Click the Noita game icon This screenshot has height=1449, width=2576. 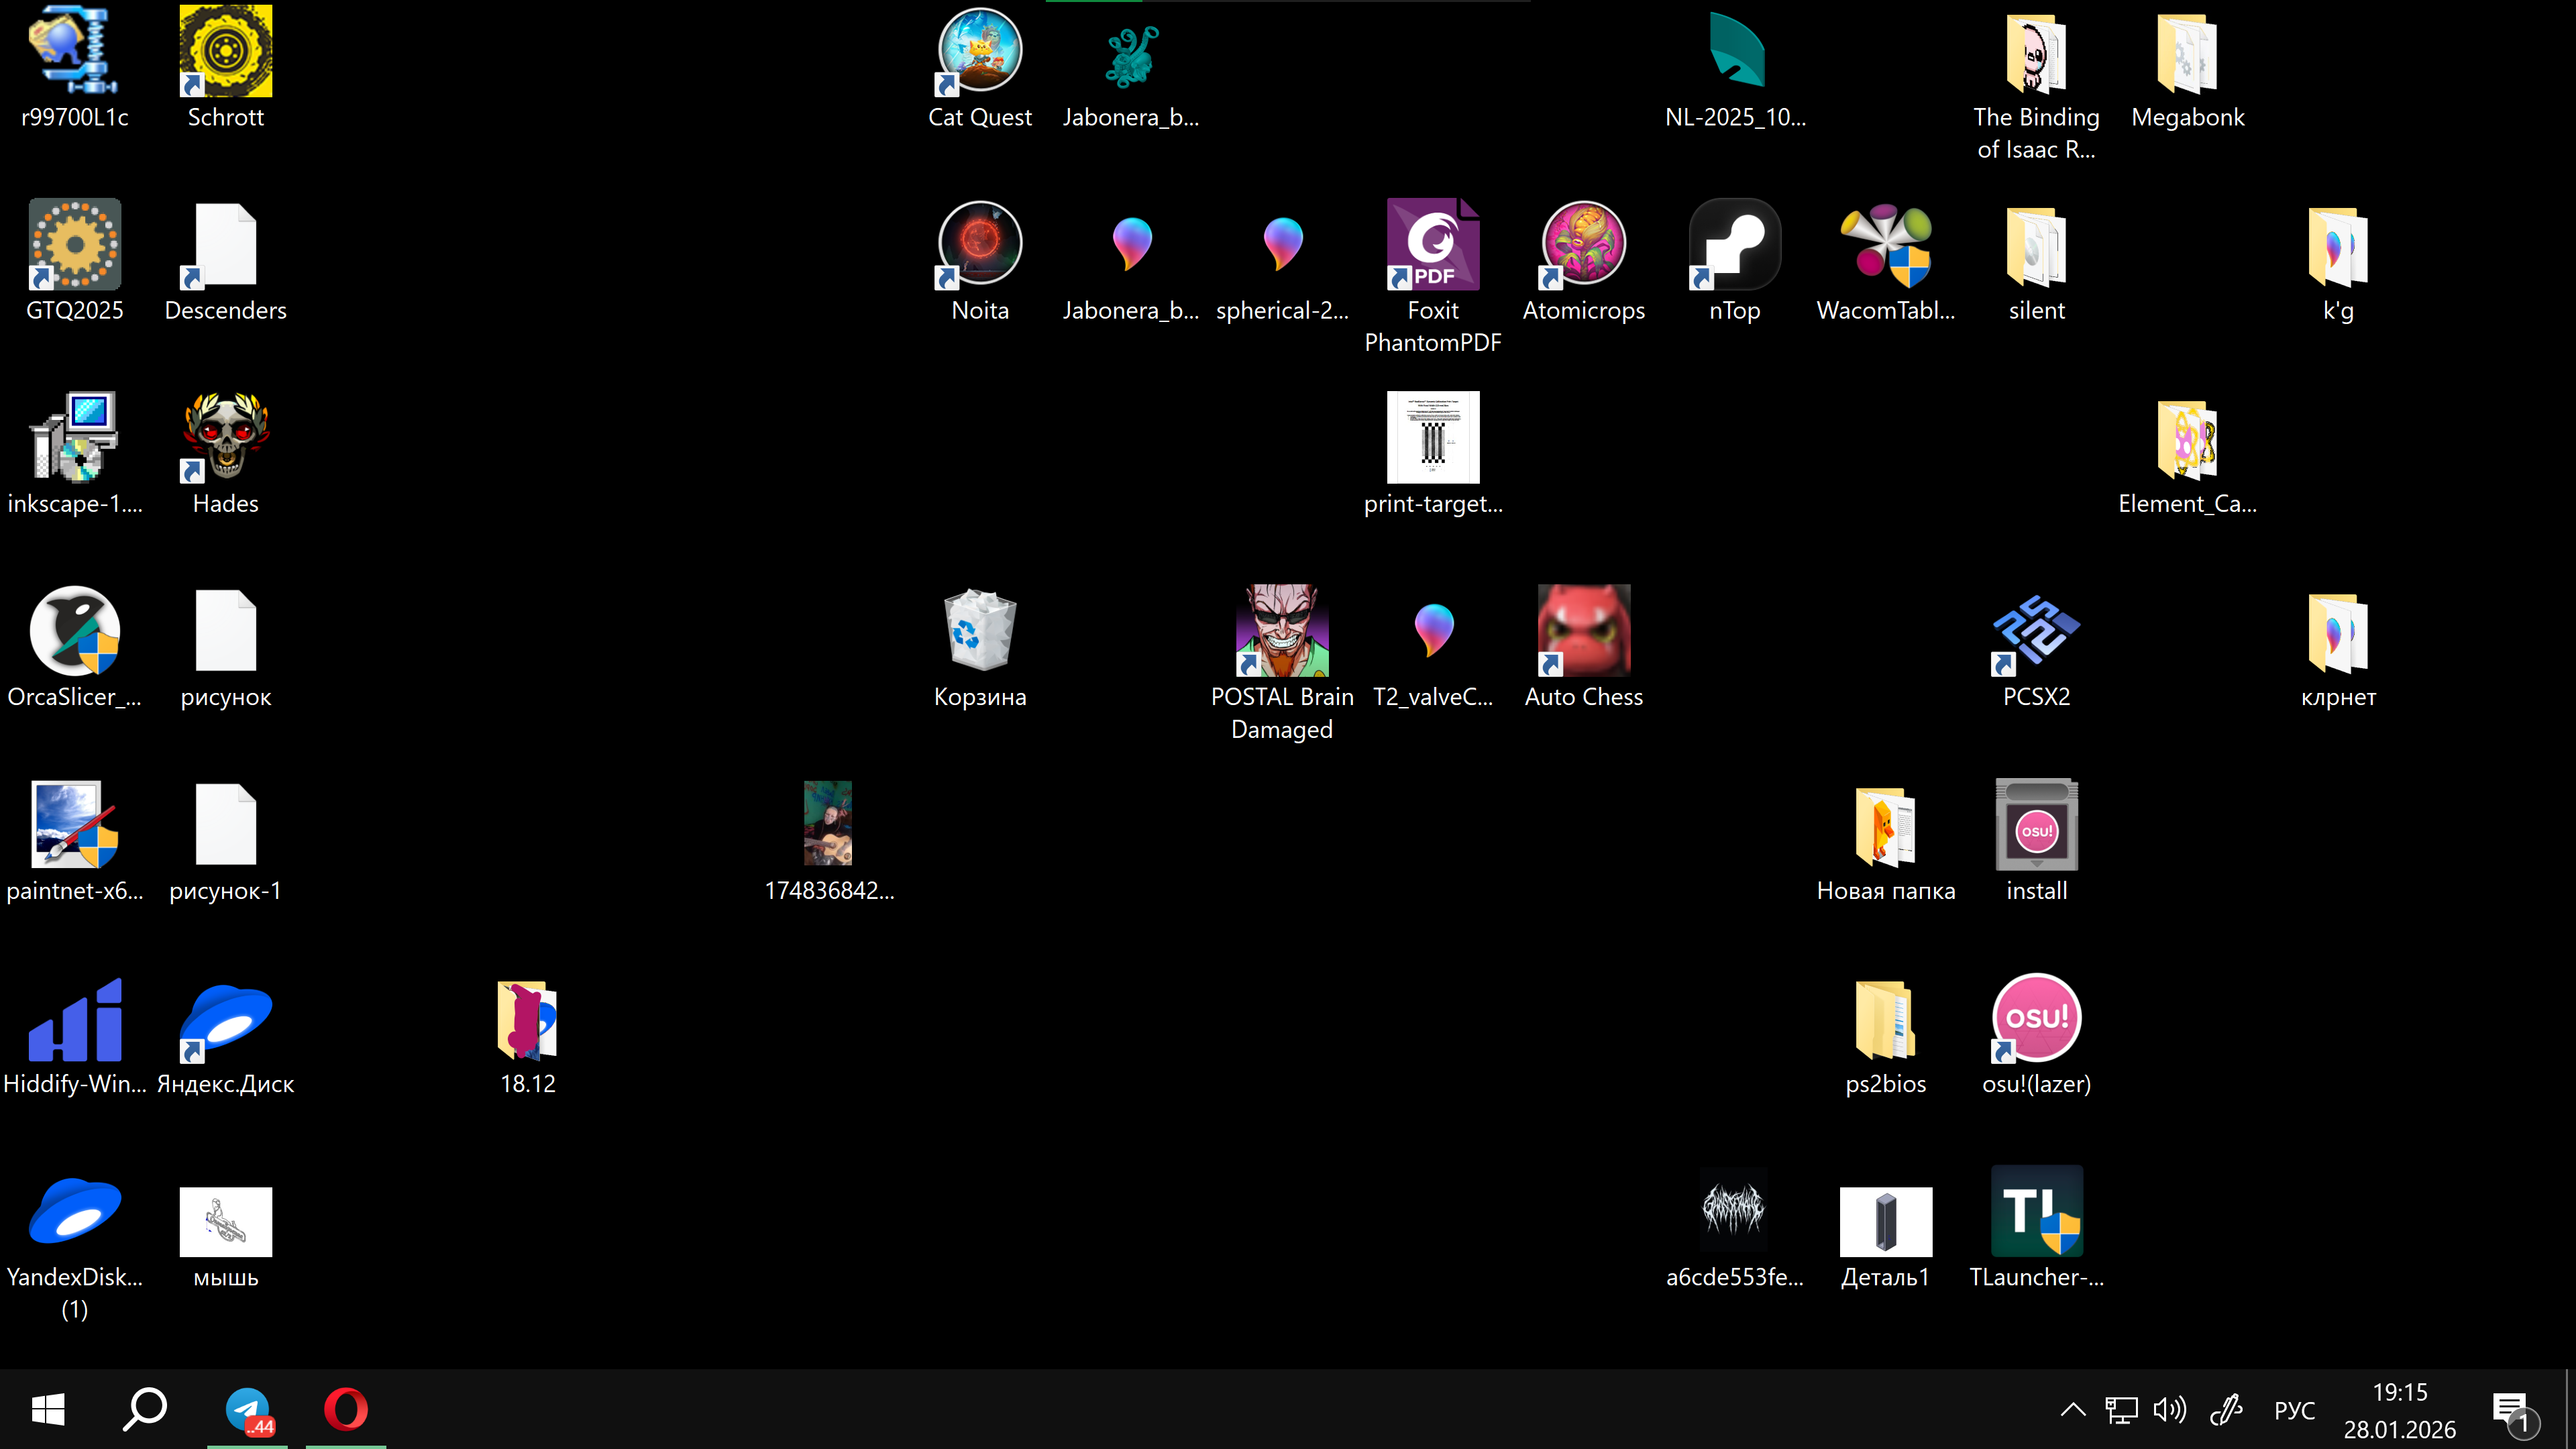click(x=979, y=245)
